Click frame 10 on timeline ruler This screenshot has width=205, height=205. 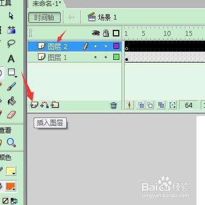167,34
